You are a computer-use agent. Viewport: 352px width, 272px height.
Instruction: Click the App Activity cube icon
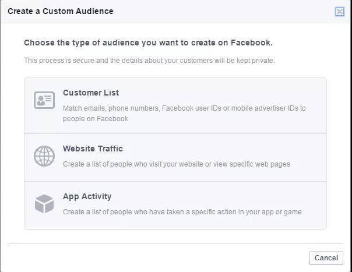tap(44, 204)
